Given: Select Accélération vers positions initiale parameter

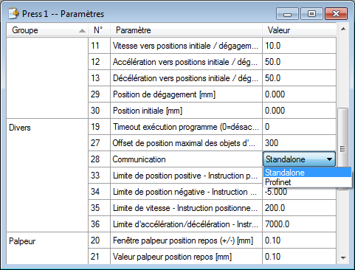Looking at the screenshot, I should click(186, 62).
